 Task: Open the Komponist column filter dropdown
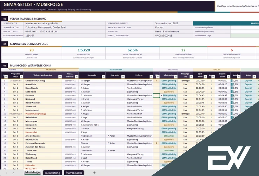[104, 77]
